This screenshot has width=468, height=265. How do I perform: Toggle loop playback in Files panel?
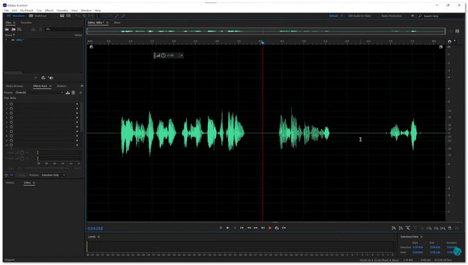(43, 78)
